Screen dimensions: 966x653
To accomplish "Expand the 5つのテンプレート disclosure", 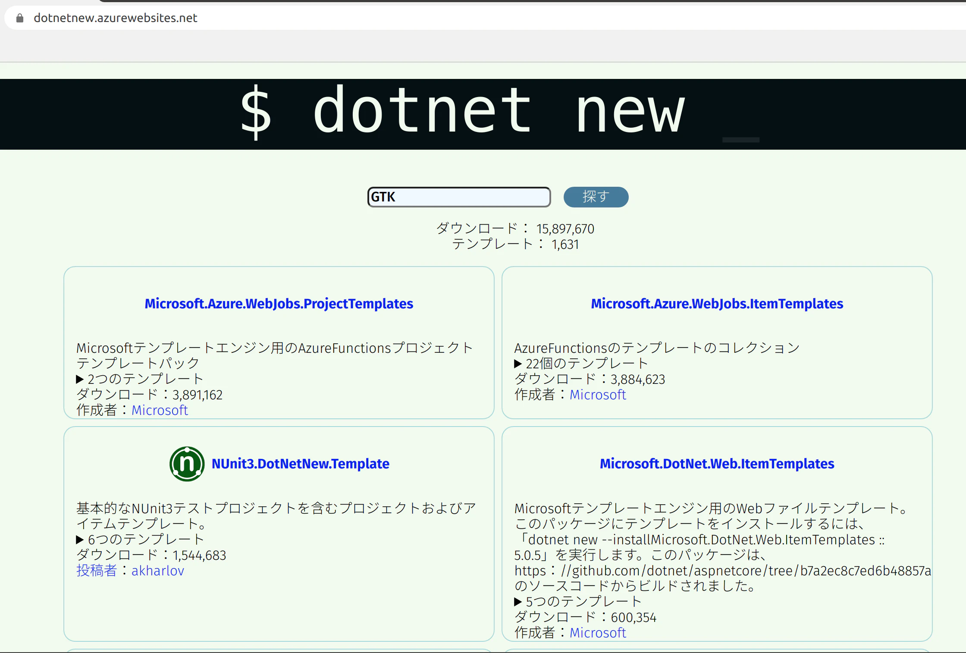I will coord(578,601).
